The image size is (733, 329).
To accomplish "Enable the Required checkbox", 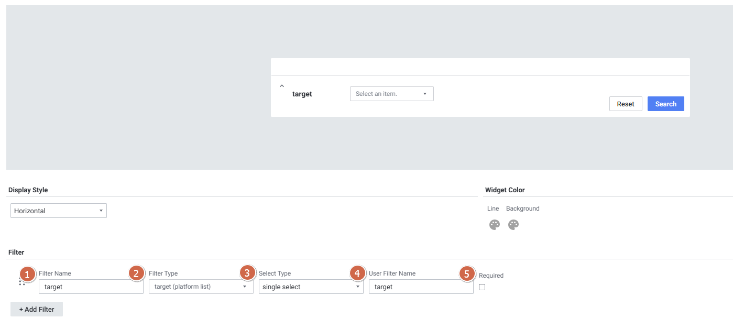I will 482,287.
